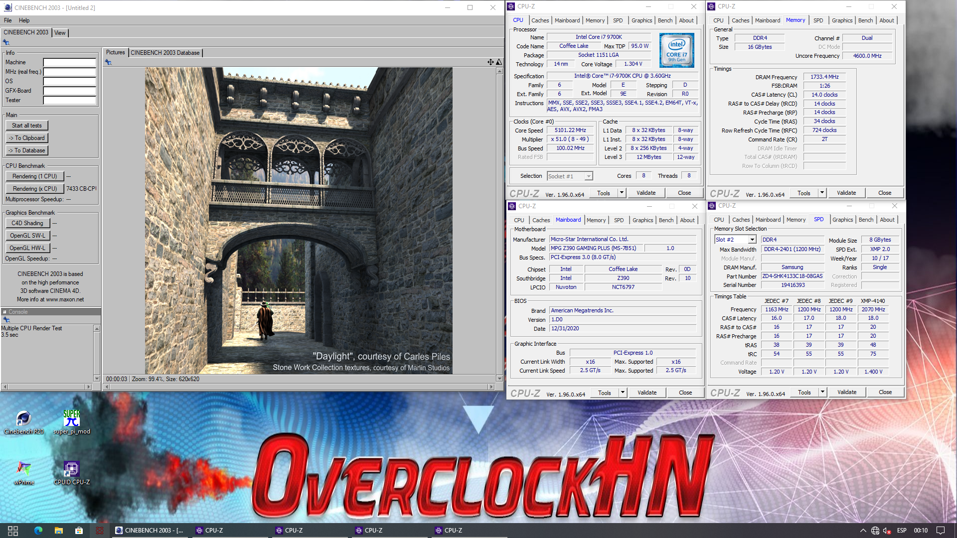
Task: Click Validate in the CPU tab window
Action: tap(646, 193)
